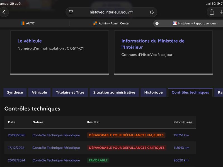Open the page format menu icon in address bar
This screenshot has width=223, height=167.
(x=71, y=12)
